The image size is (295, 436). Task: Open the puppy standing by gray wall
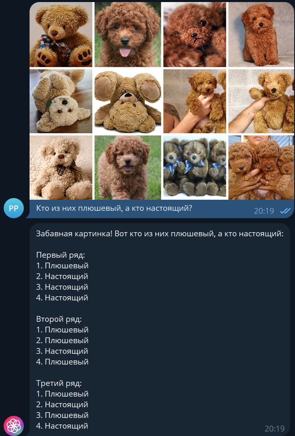click(x=261, y=35)
